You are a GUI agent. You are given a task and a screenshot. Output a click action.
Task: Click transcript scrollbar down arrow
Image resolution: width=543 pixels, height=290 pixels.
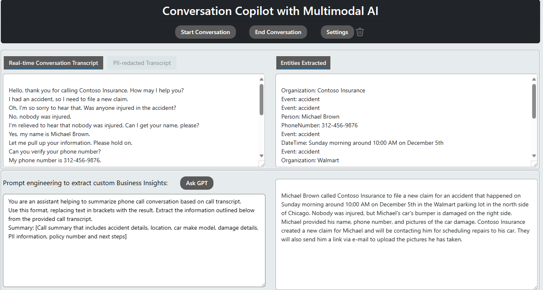tap(262, 156)
